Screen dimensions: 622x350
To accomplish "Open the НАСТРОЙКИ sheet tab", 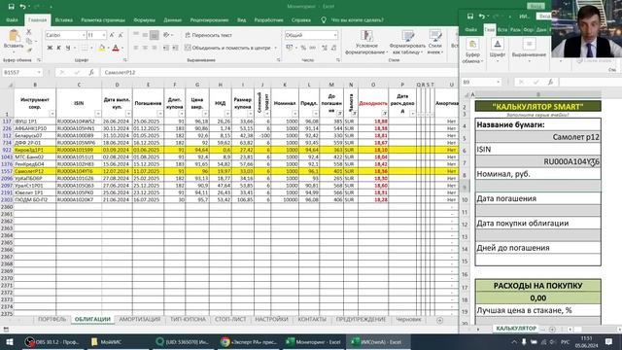I will pyautogui.click(x=271, y=320).
